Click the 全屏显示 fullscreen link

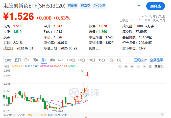tap(157, 60)
